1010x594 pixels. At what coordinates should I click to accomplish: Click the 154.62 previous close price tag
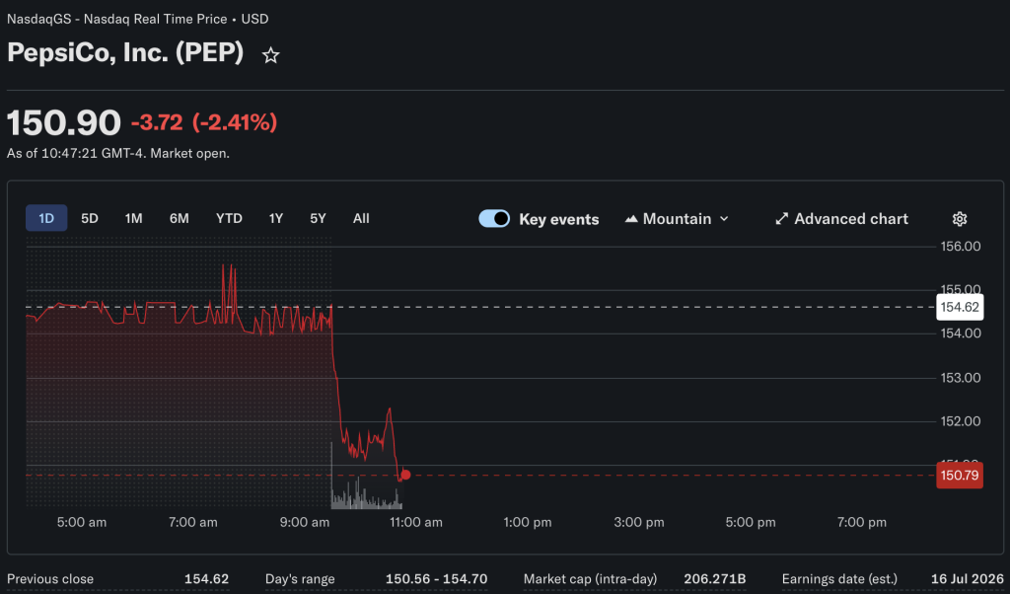(x=959, y=307)
